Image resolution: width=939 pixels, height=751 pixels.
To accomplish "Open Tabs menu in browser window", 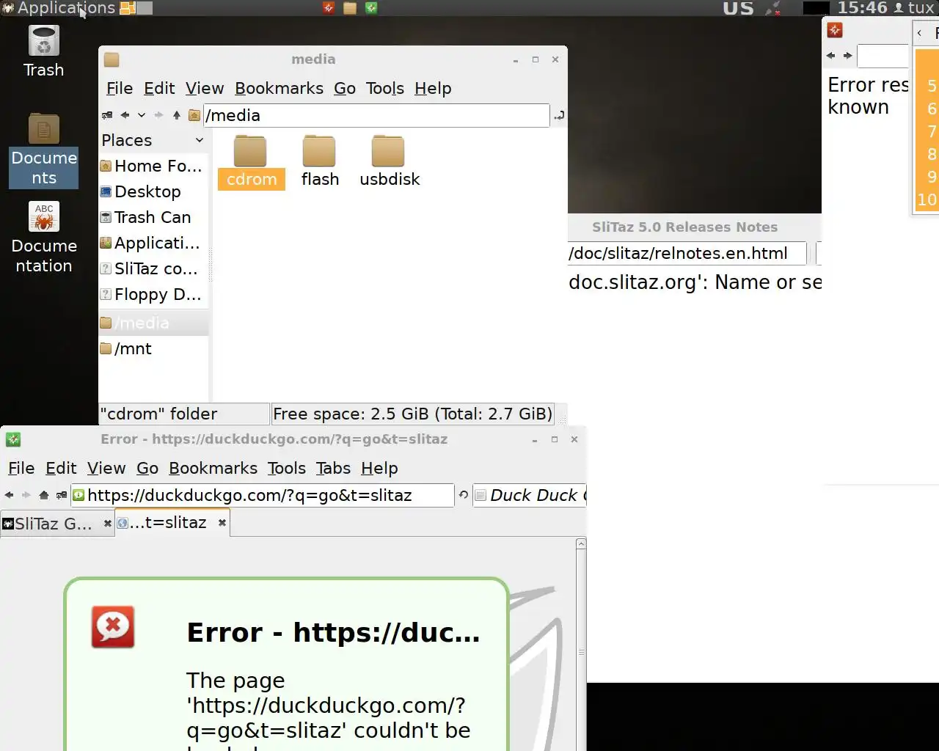I will [333, 469].
